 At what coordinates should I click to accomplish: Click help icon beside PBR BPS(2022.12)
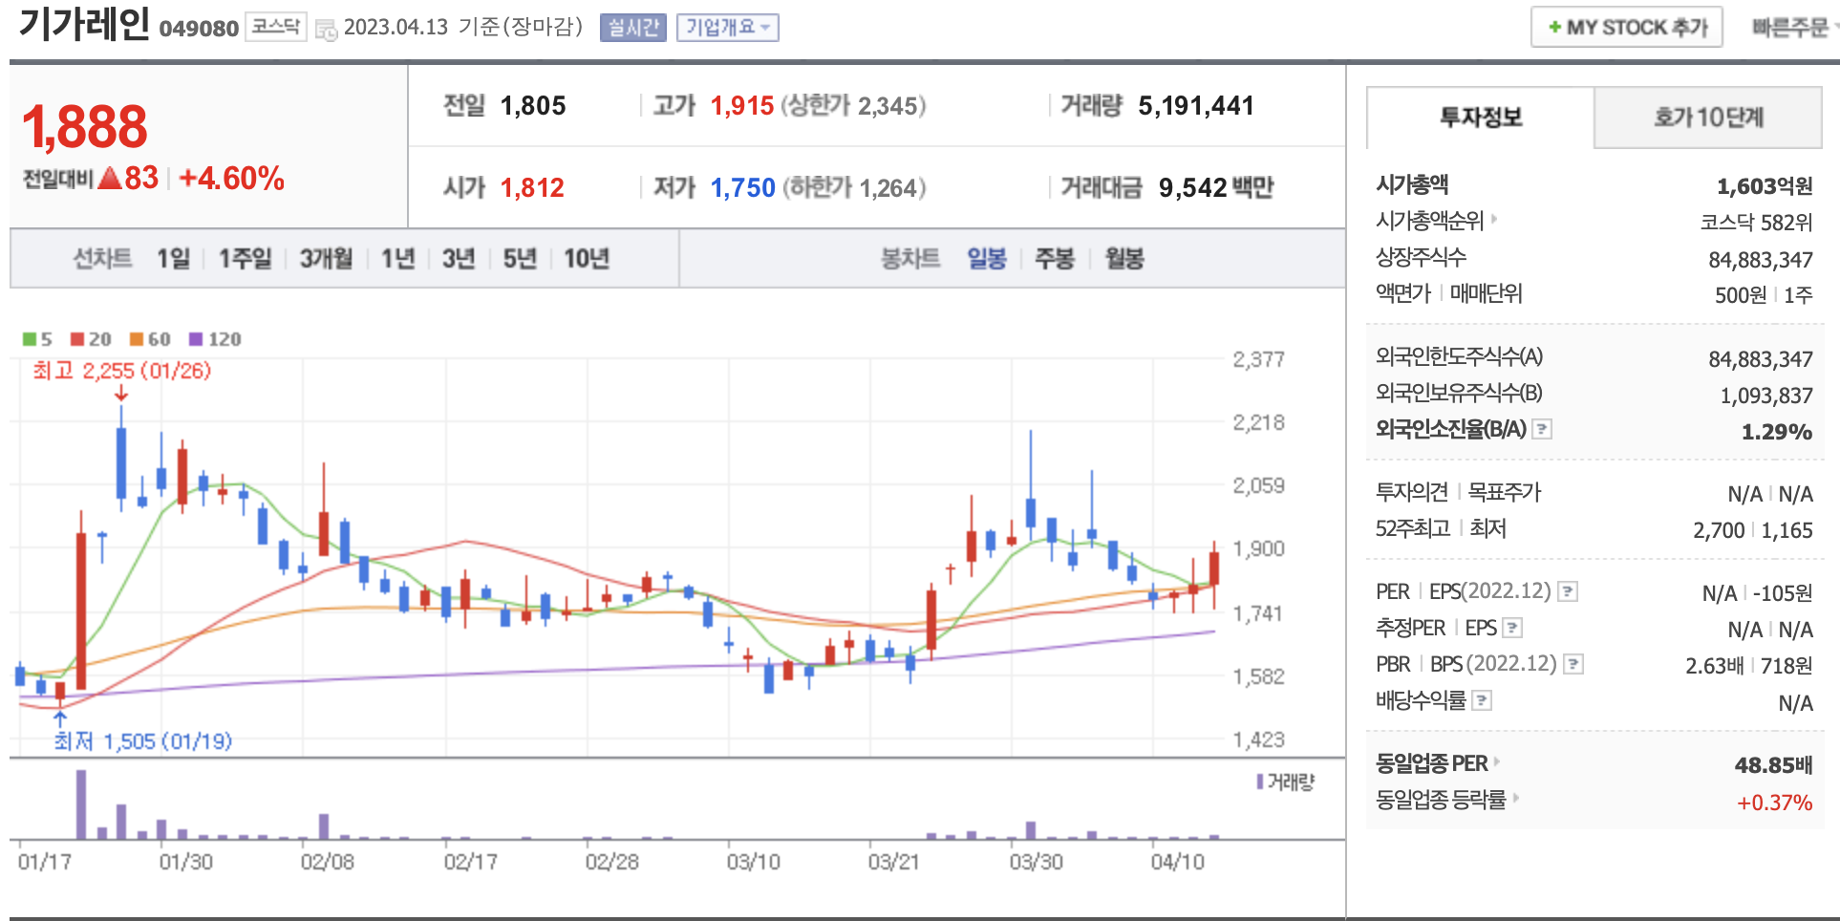pos(1573,665)
